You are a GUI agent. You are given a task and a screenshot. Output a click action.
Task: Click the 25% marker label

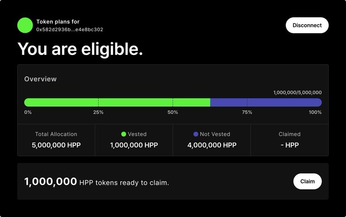tap(98, 112)
